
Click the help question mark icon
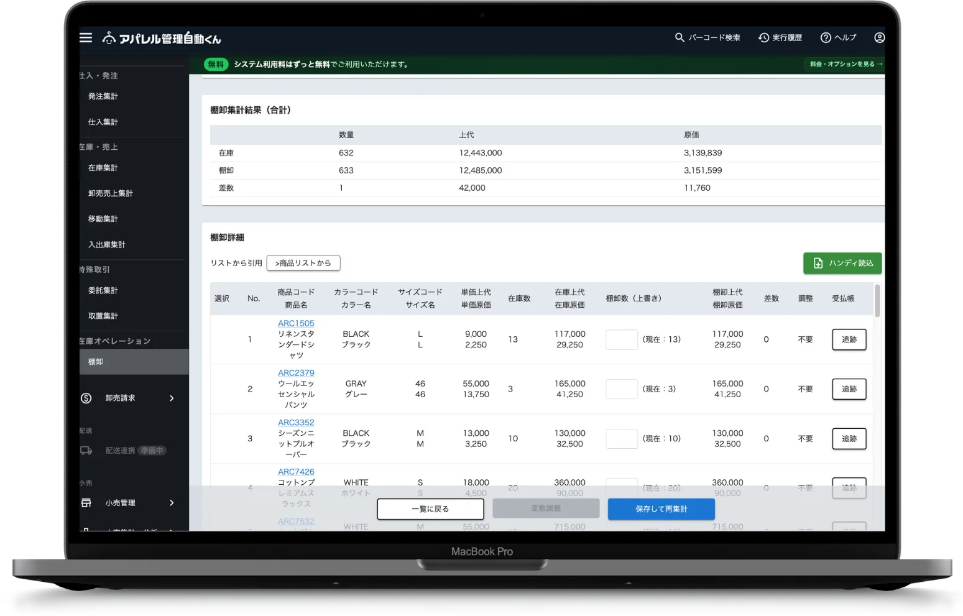pos(826,38)
